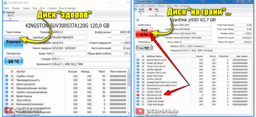Click the CrystalDiskInfo 7.0.5 title bar app icon
The image size is (256, 117).
(x=136, y=2)
